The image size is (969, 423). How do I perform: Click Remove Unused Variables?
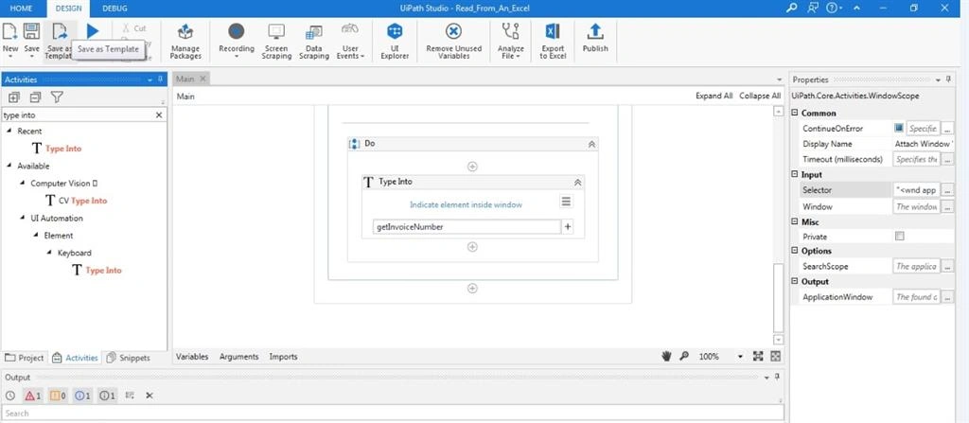(453, 41)
